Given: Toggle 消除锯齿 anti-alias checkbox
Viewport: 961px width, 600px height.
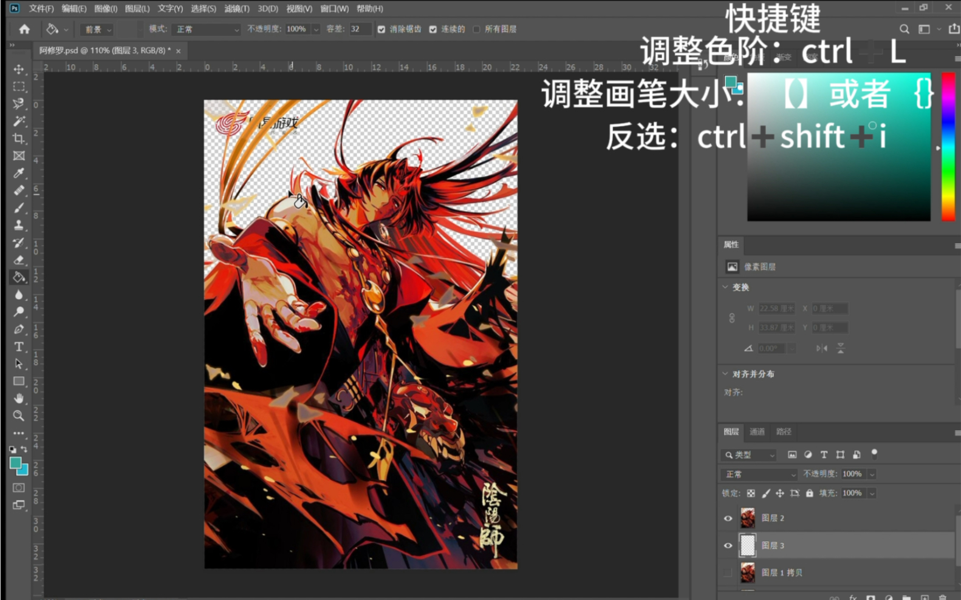Looking at the screenshot, I should (x=381, y=29).
